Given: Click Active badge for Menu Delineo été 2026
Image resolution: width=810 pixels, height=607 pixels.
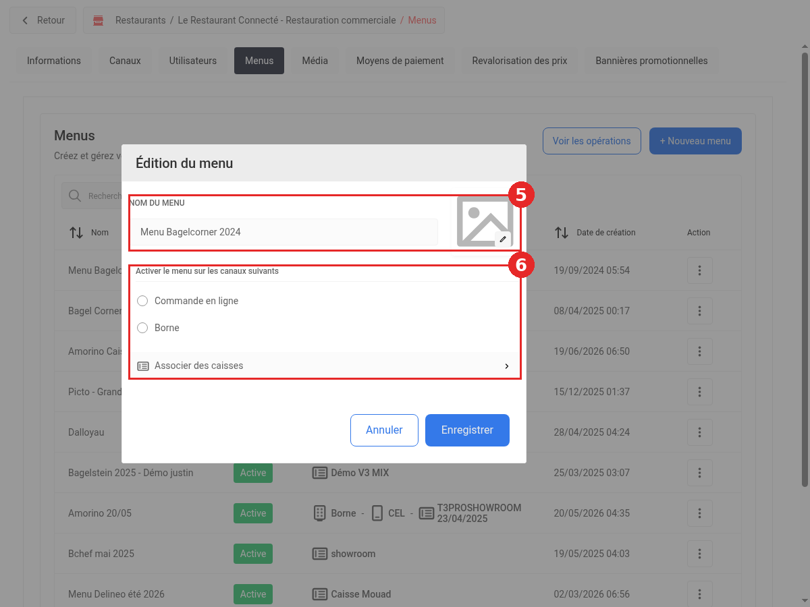Looking at the screenshot, I should coord(253,594).
